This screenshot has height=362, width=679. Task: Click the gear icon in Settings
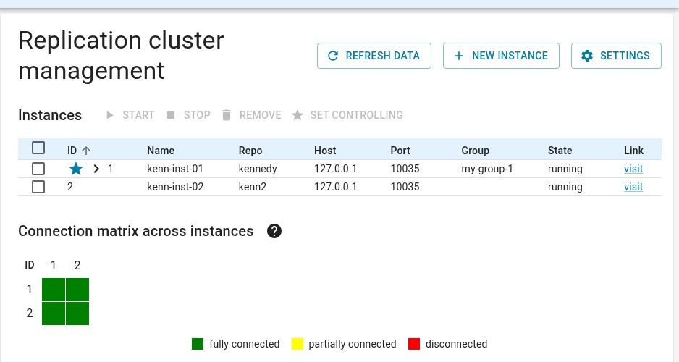[587, 56]
